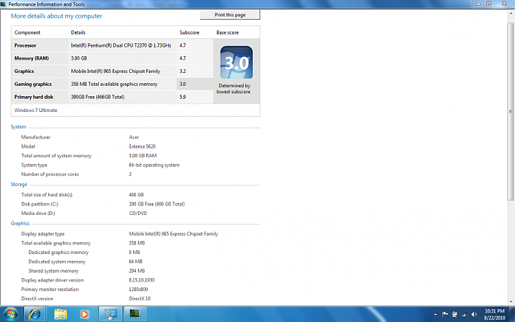Click the 5.9 hard disk subscore
The image size is (515, 322).
[x=183, y=97]
